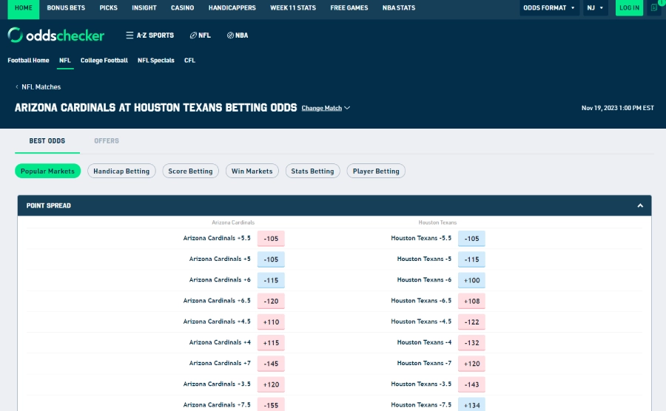This screenshot has width=666, height=411.
Task: Open the NBA basketball icon link
Action: pos(238,35)
